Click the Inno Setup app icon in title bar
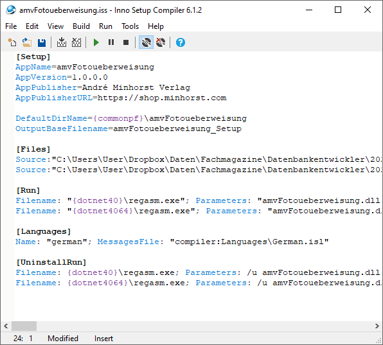383x345 pixels. pos(11,10)
